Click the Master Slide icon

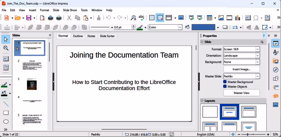tap(181, 18)
